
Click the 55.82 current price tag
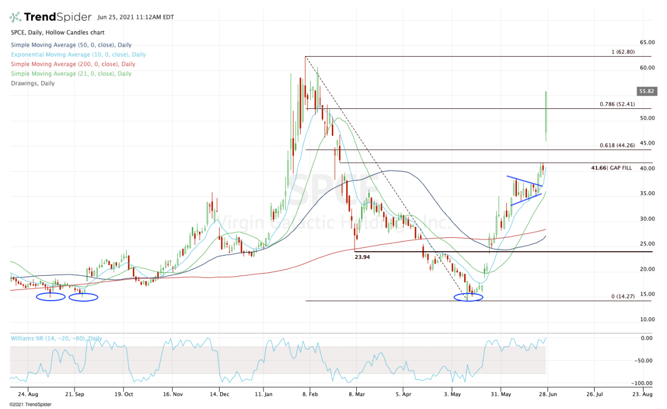click(646, 91)
